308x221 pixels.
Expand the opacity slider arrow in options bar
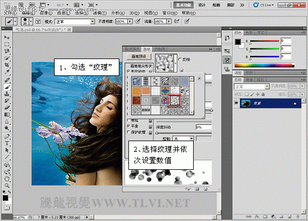coord(130,21)
